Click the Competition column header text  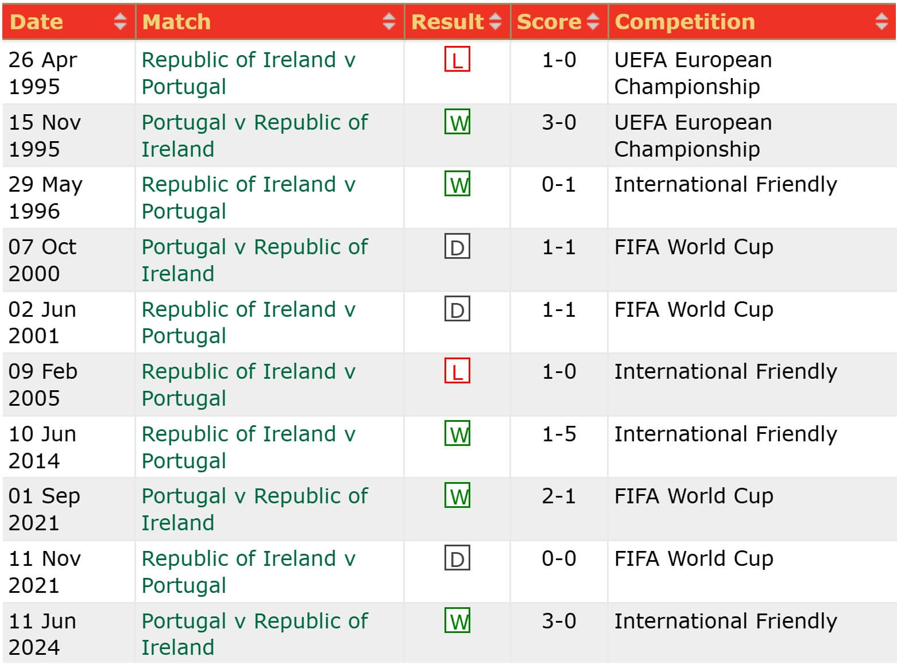tap(685, 22)
